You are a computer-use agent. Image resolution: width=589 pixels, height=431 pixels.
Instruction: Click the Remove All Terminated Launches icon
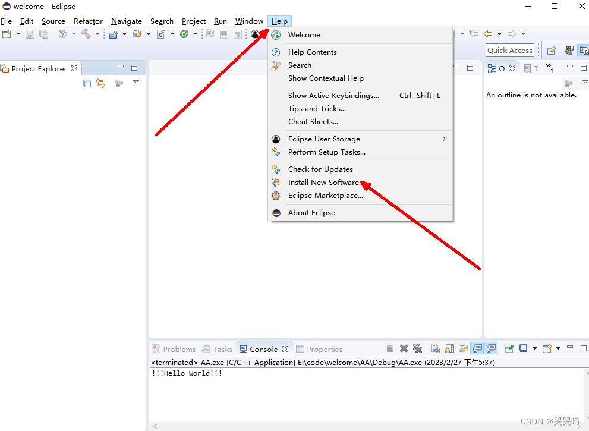(x=417, y=349)
